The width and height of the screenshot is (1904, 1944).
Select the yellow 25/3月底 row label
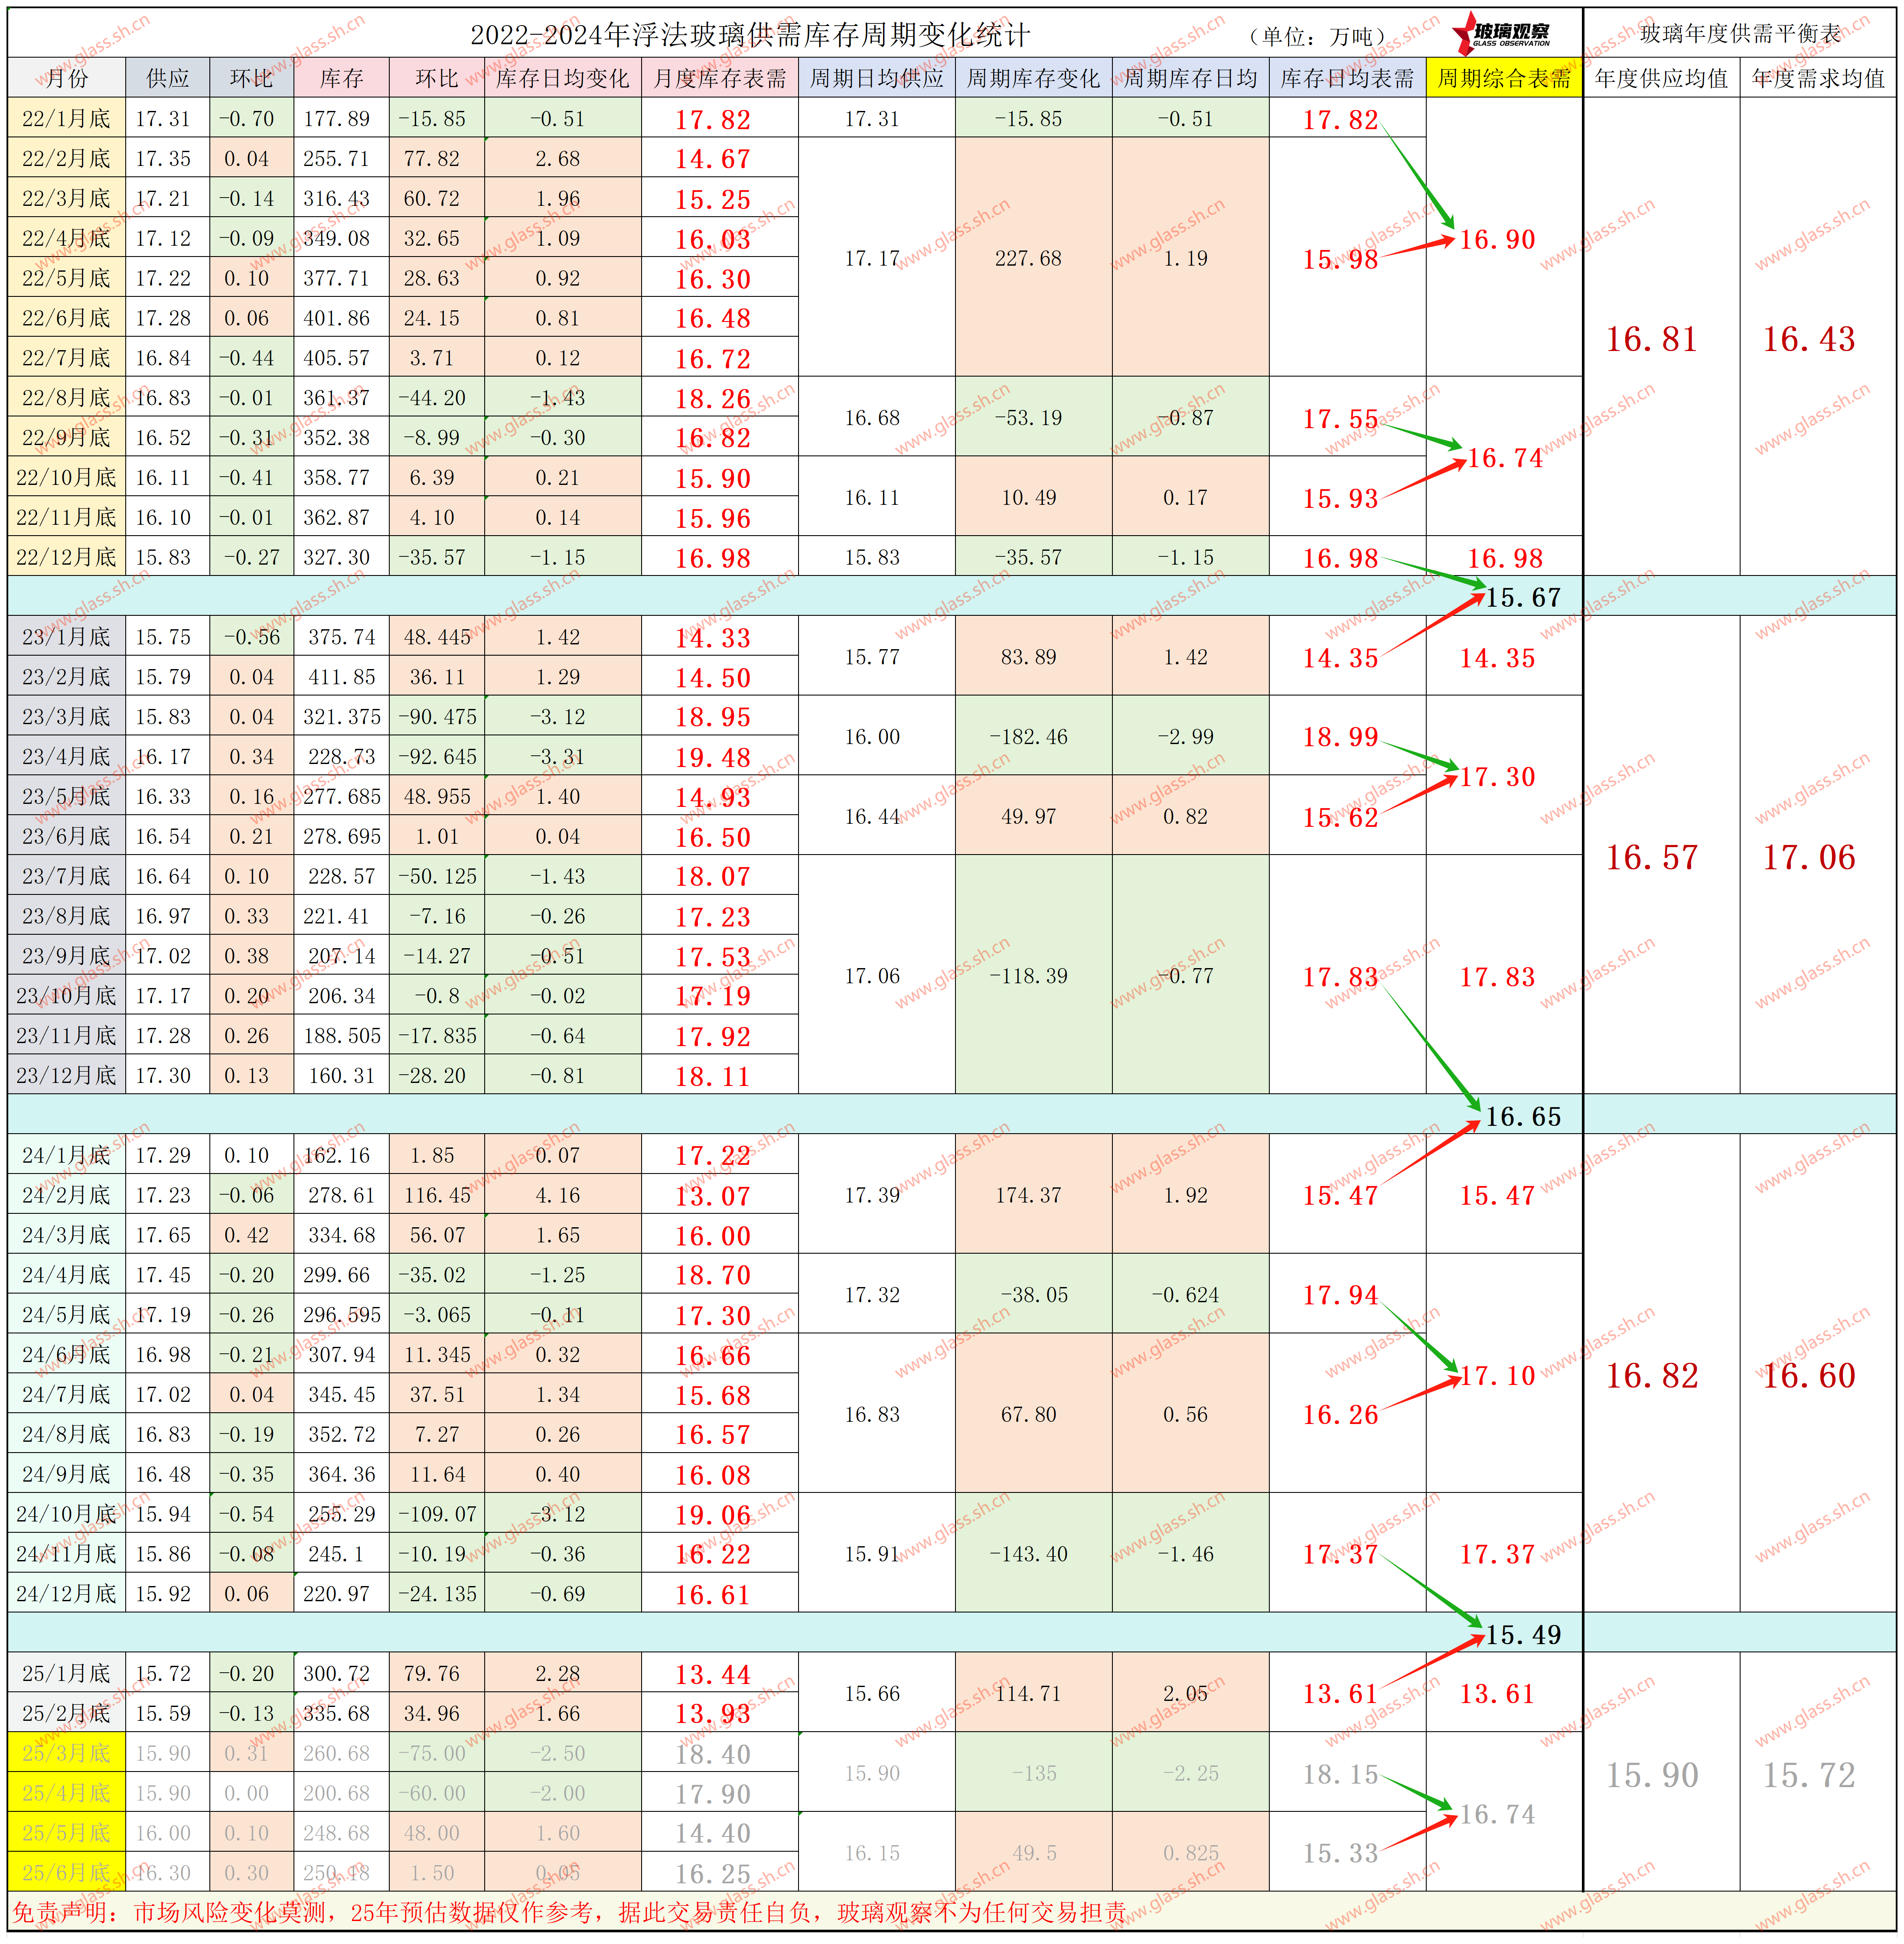click(67, 1752)
